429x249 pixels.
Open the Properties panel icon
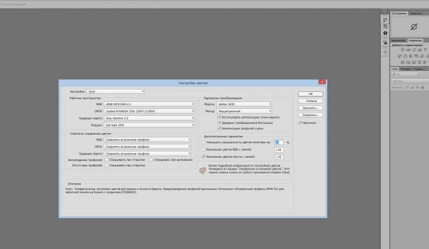click(x=385, y=26)
